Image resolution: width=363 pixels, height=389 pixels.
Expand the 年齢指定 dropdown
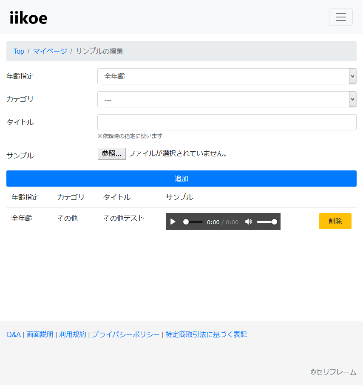point(227,76)
